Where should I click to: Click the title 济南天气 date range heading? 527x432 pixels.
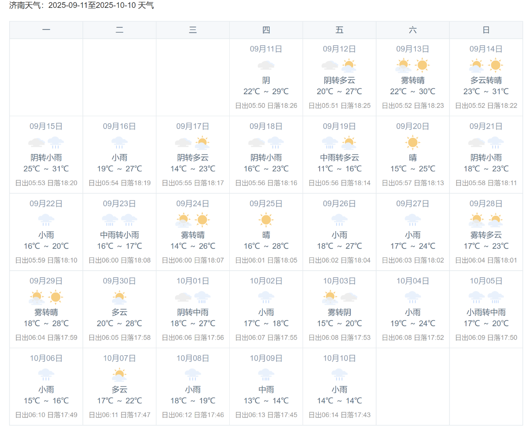tap(82, 5)
